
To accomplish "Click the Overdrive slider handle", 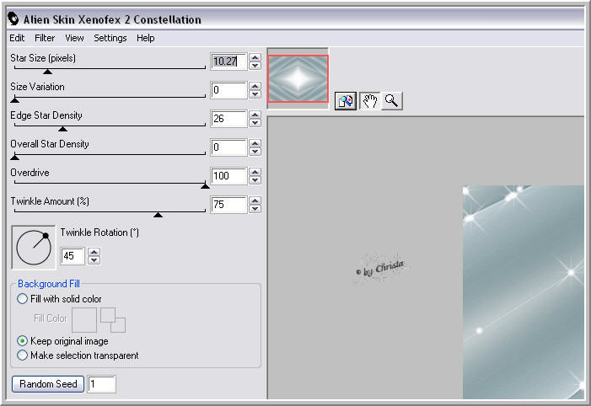I will [x=205, y=185].
